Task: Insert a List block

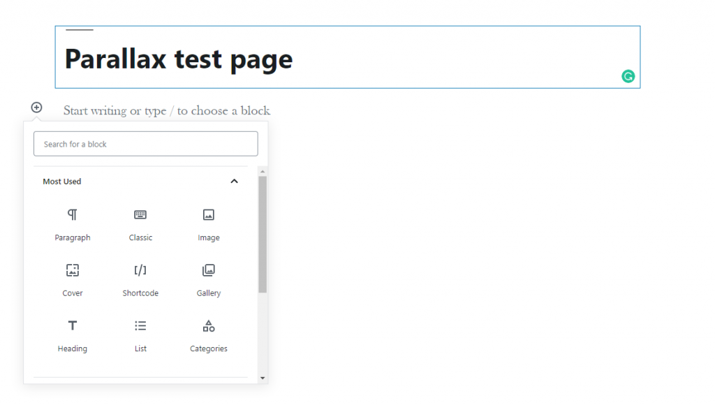Action: [140, 325]
